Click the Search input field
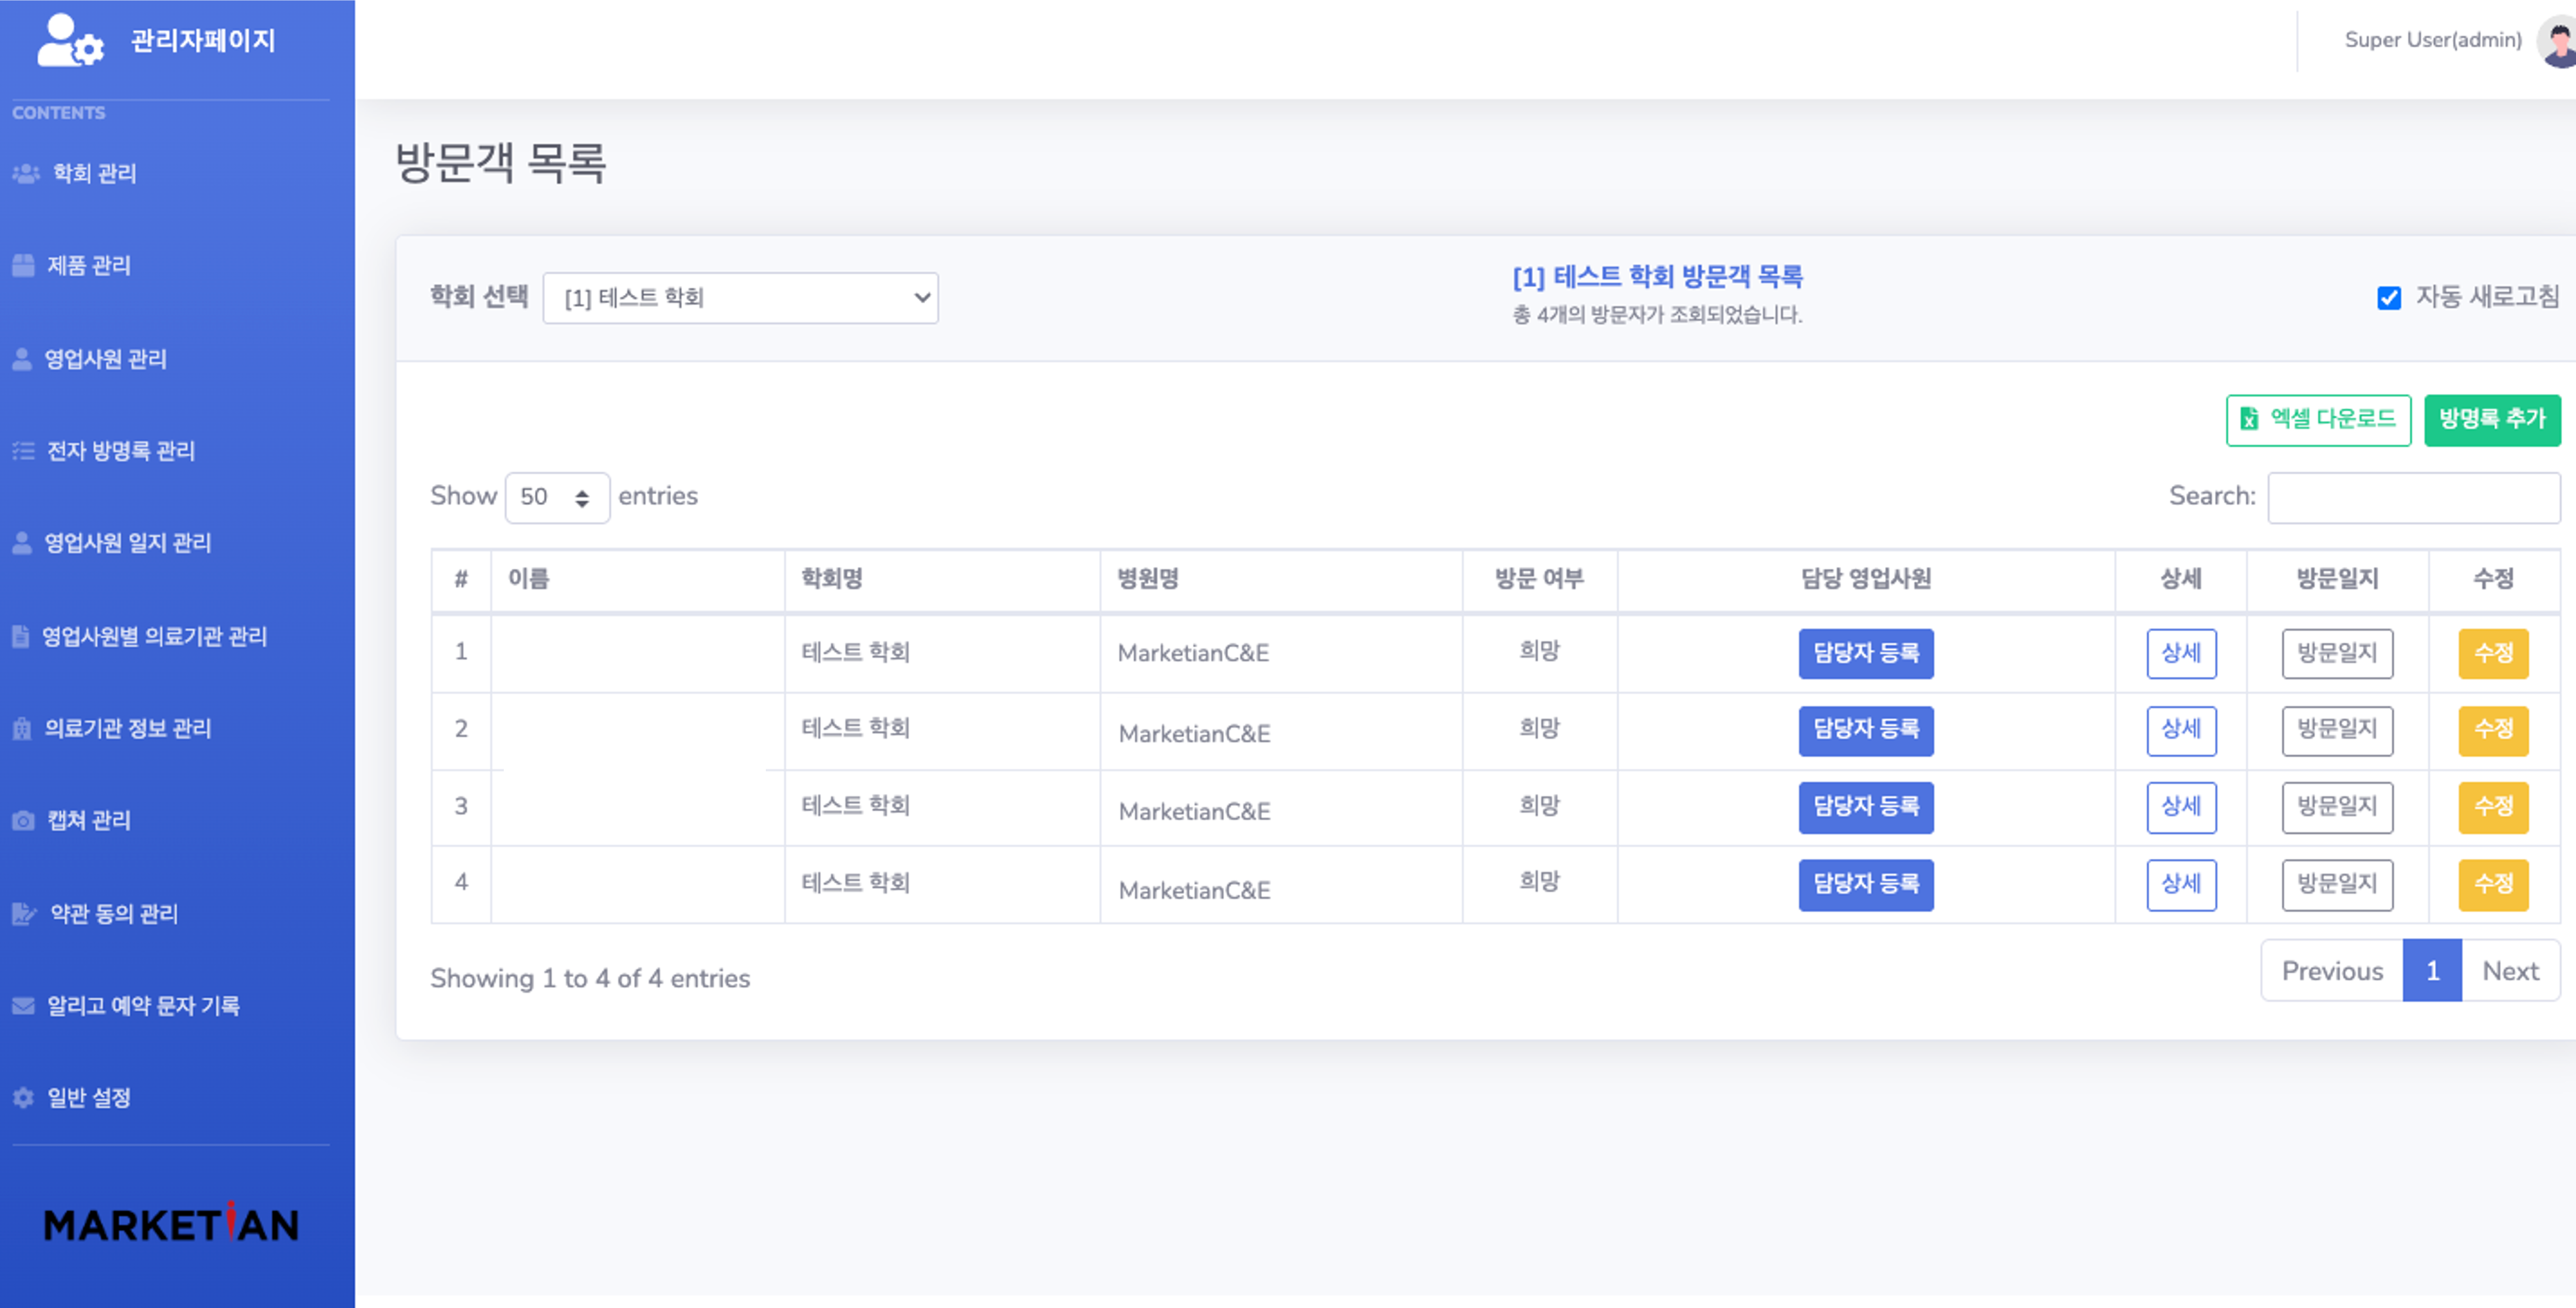The height and width of the screenshot is (1308, 2576). pos(2412,497)
